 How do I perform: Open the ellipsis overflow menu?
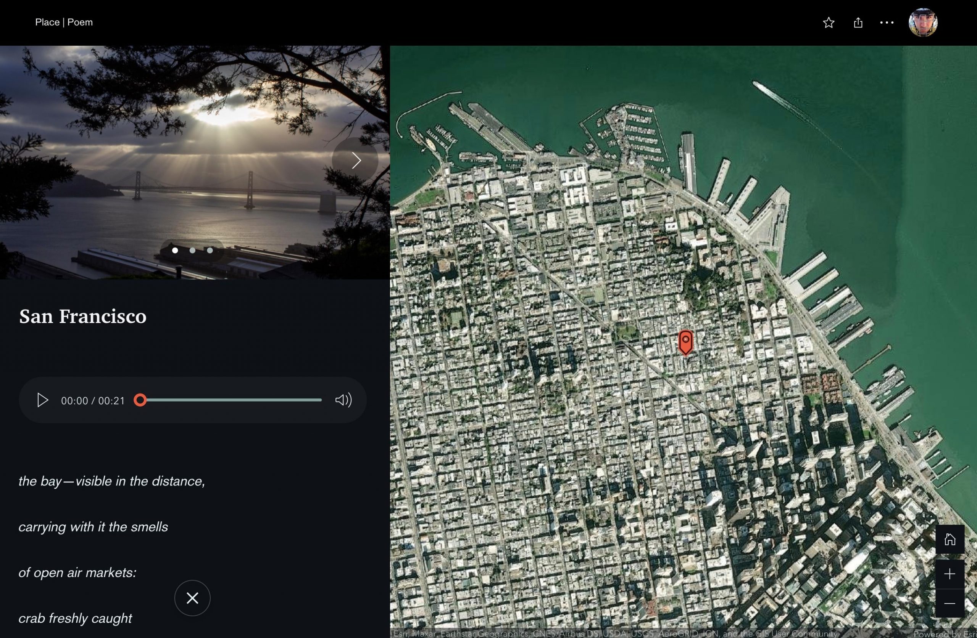click(886, 22)
